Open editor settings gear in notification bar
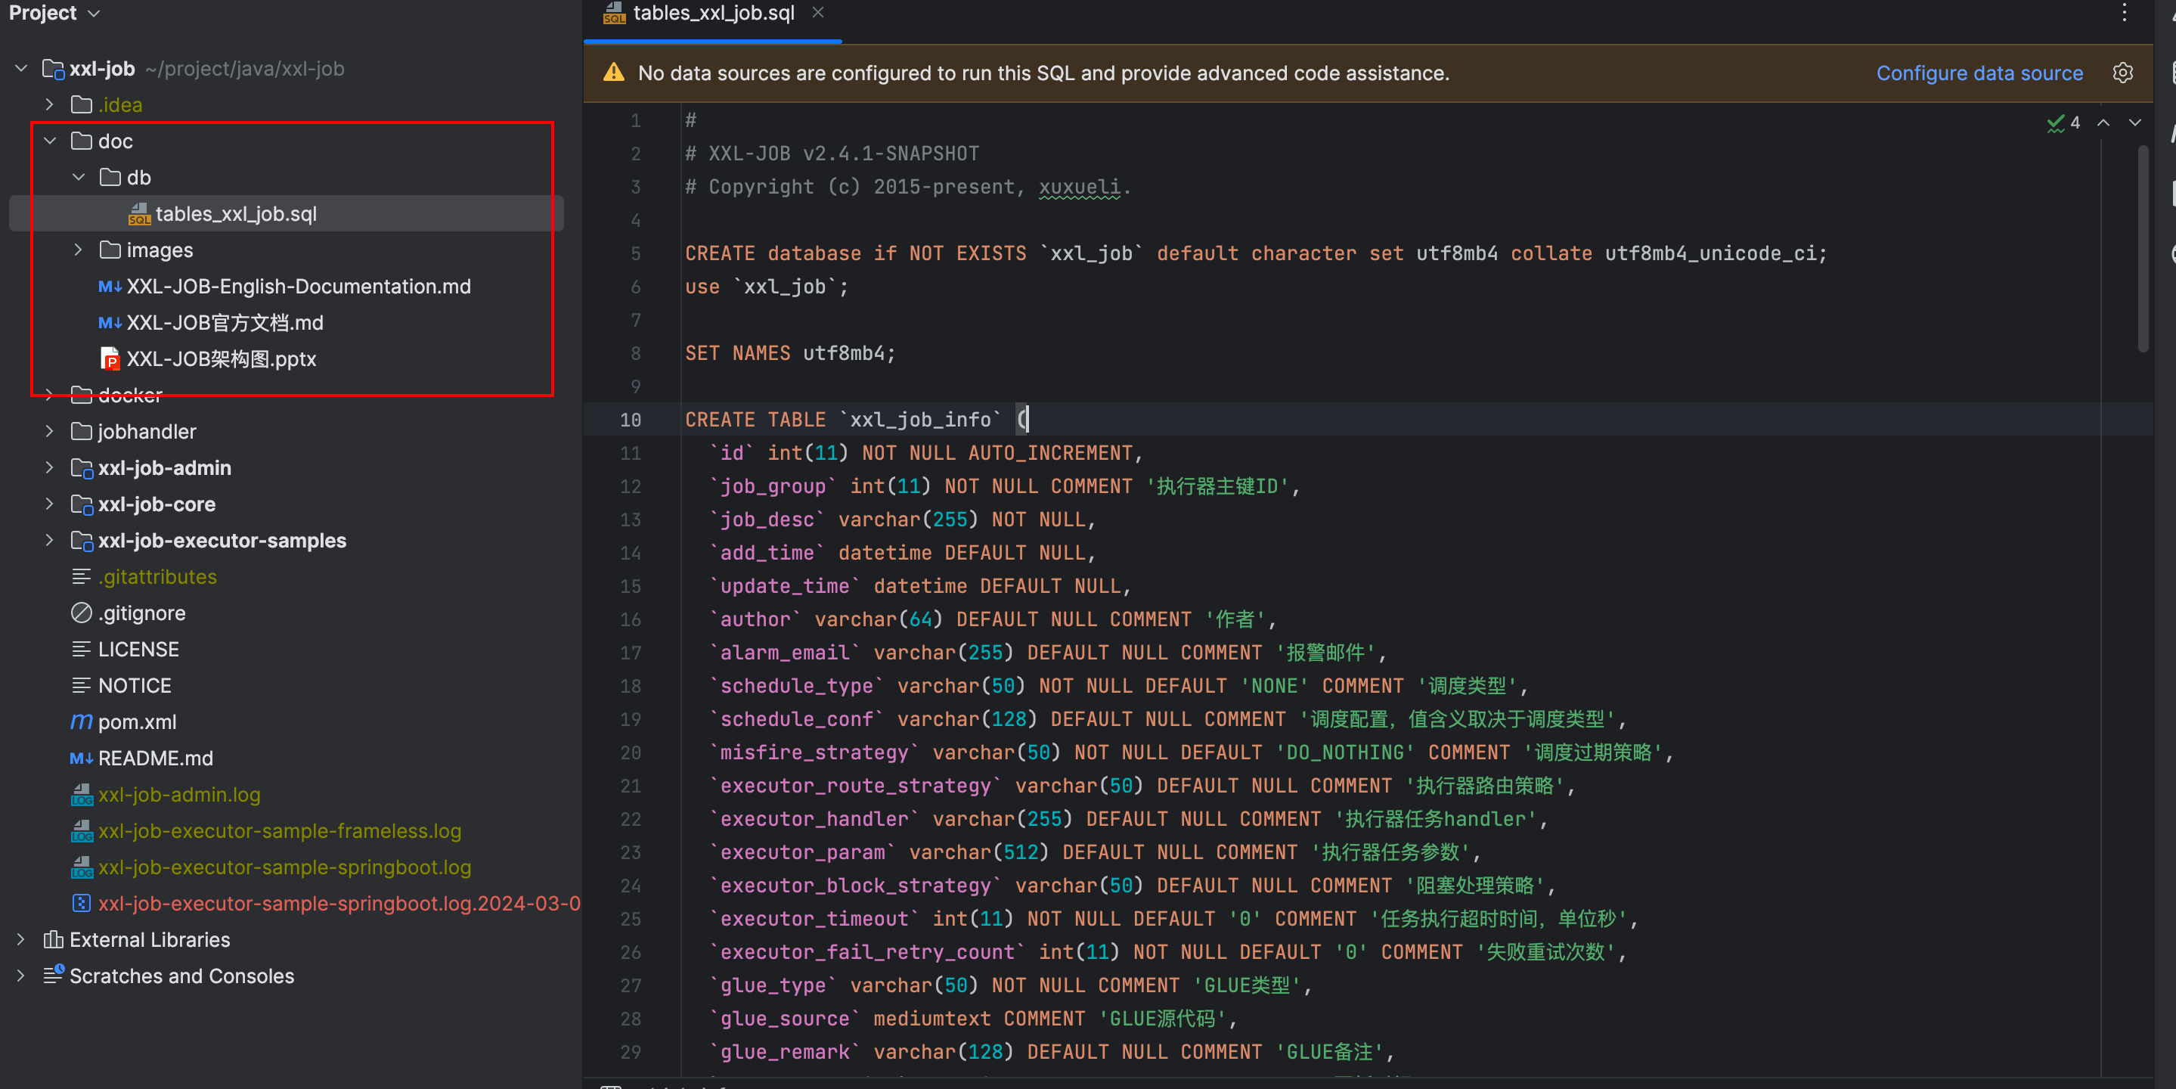The image size is (2176, 1089). 2123,73
